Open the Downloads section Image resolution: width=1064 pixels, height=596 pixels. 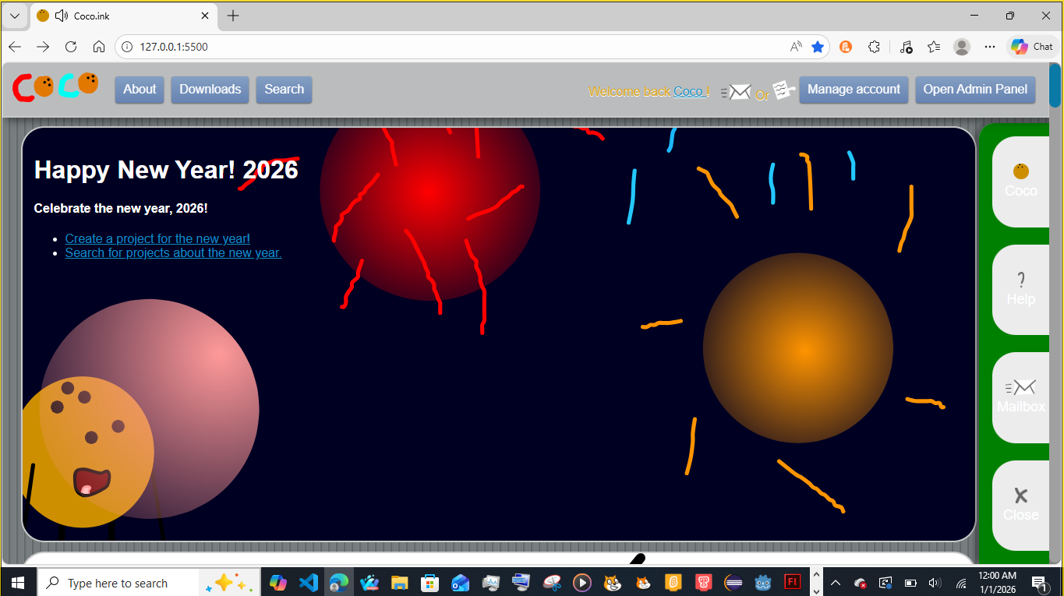[x=210, y=90]
